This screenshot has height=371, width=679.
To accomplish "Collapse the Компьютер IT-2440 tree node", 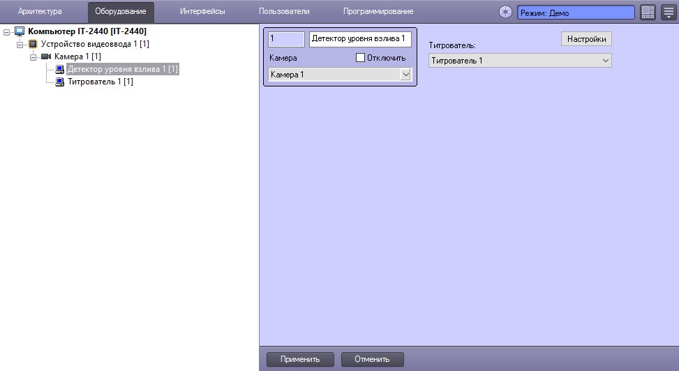I will (6, 32).
